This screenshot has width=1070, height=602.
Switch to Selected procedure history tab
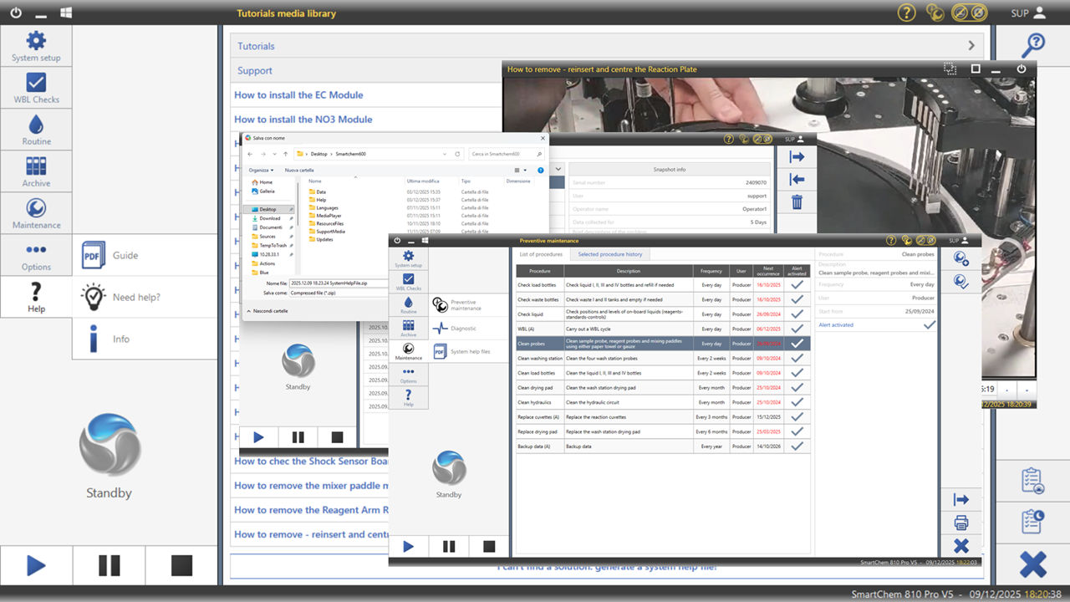pyautogui.click(x=610, y=254)
